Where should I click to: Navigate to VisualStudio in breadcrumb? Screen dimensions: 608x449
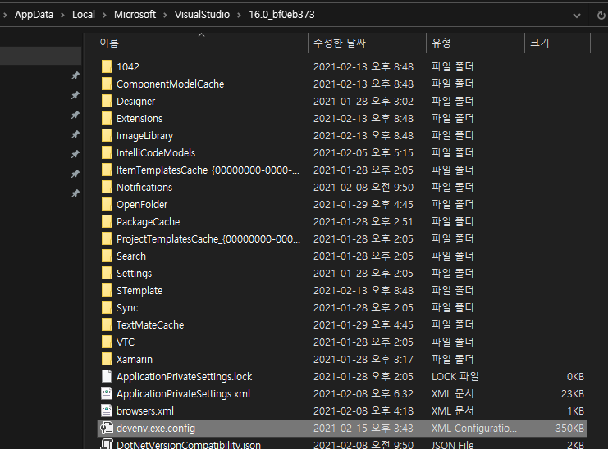click(202, 15)
